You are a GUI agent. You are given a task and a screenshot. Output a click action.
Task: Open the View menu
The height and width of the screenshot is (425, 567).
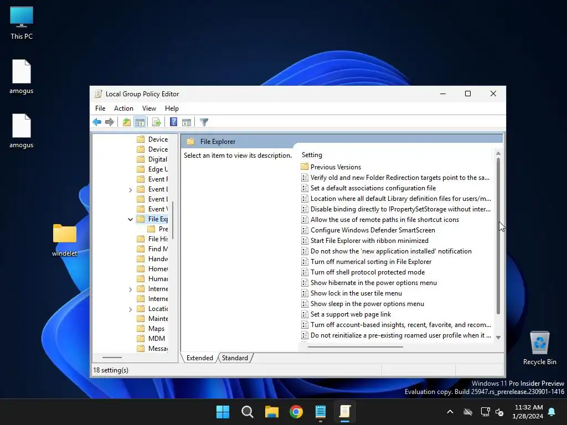pyautogui.click(x=149, y=108)
